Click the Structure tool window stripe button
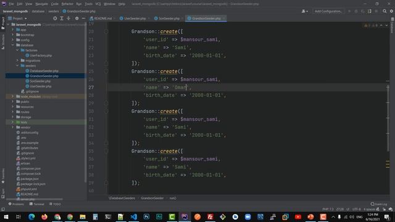The width and height of the screenshot is (395, 222). click(3, 41)
